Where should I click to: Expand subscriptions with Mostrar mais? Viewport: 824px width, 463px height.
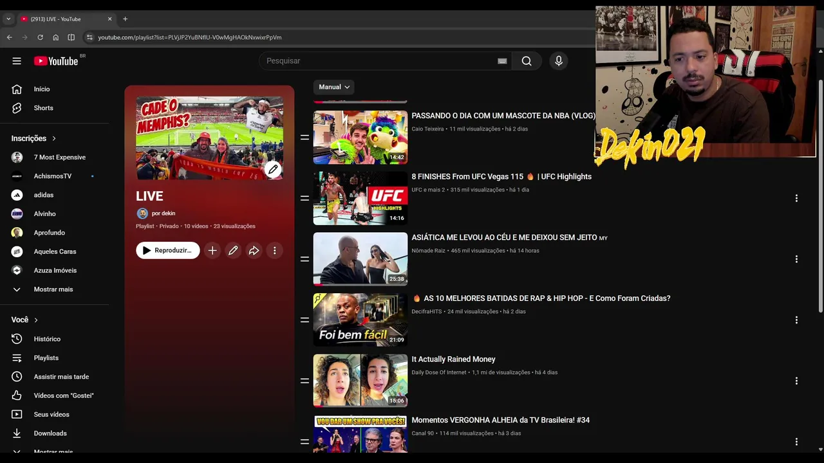coord(53,289)
